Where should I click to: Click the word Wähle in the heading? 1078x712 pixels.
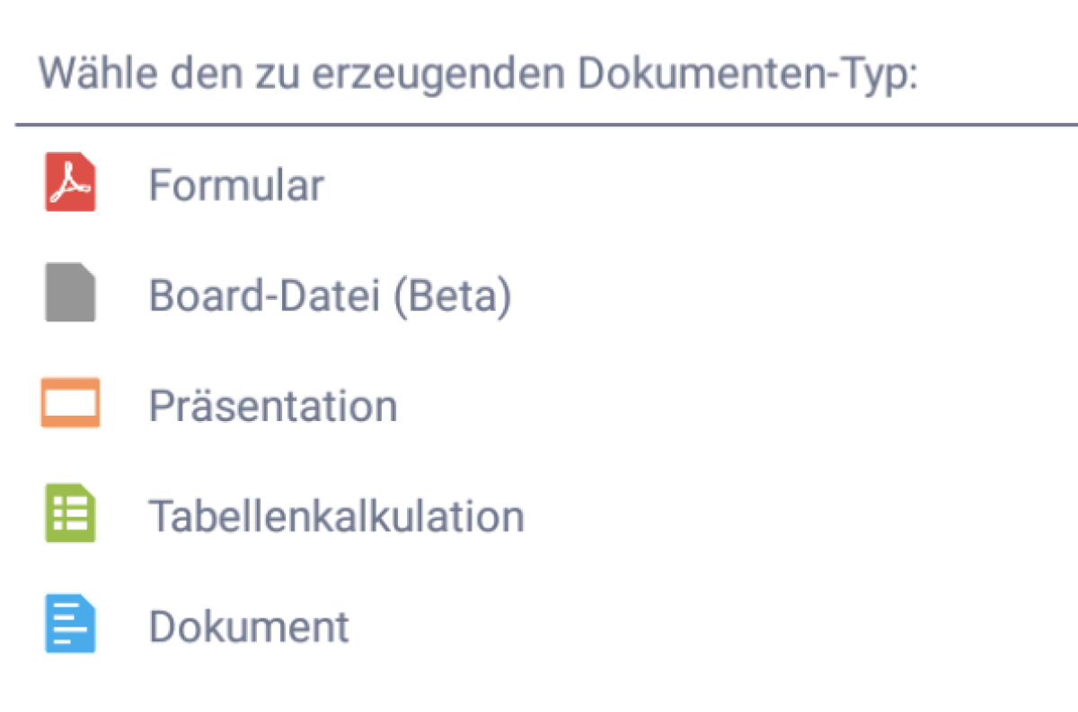[x=90, y=75]
